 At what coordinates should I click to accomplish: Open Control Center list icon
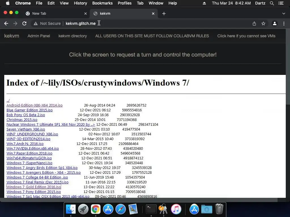pyautogui.click(x=281, y=3)
